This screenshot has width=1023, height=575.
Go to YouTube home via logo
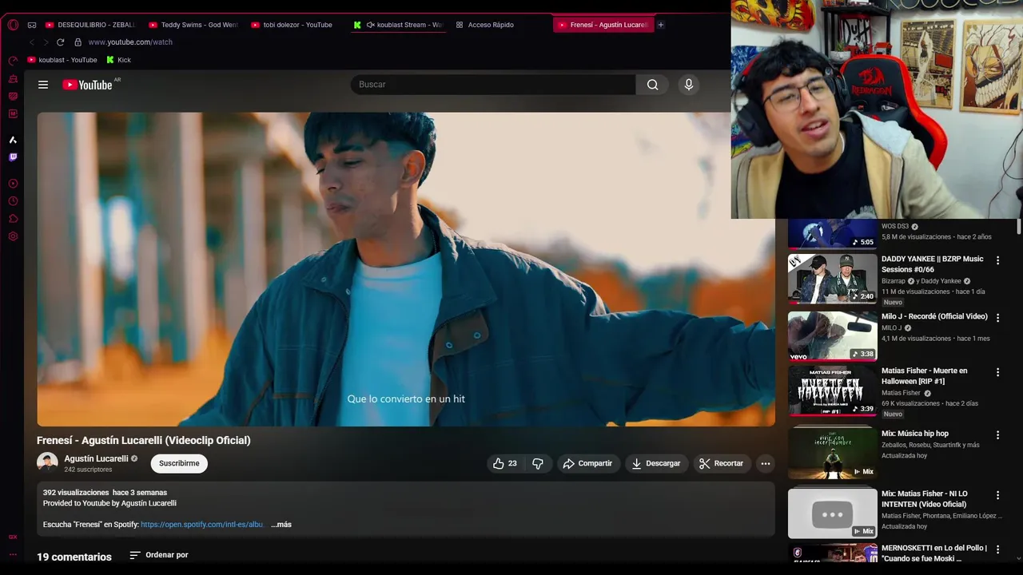click(88, 85)
